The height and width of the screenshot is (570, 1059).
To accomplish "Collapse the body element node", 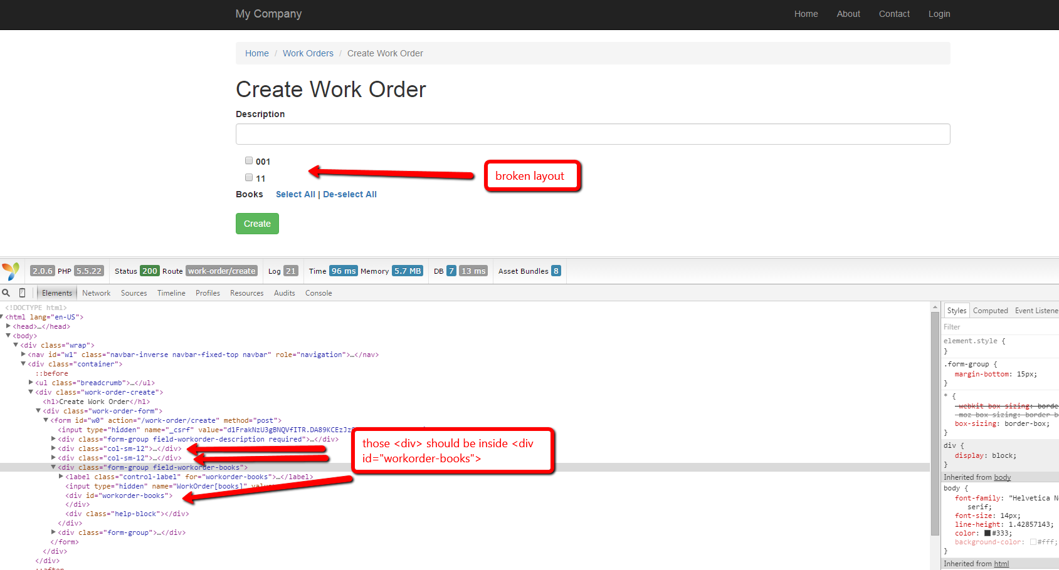I will (x=8, y=336).
